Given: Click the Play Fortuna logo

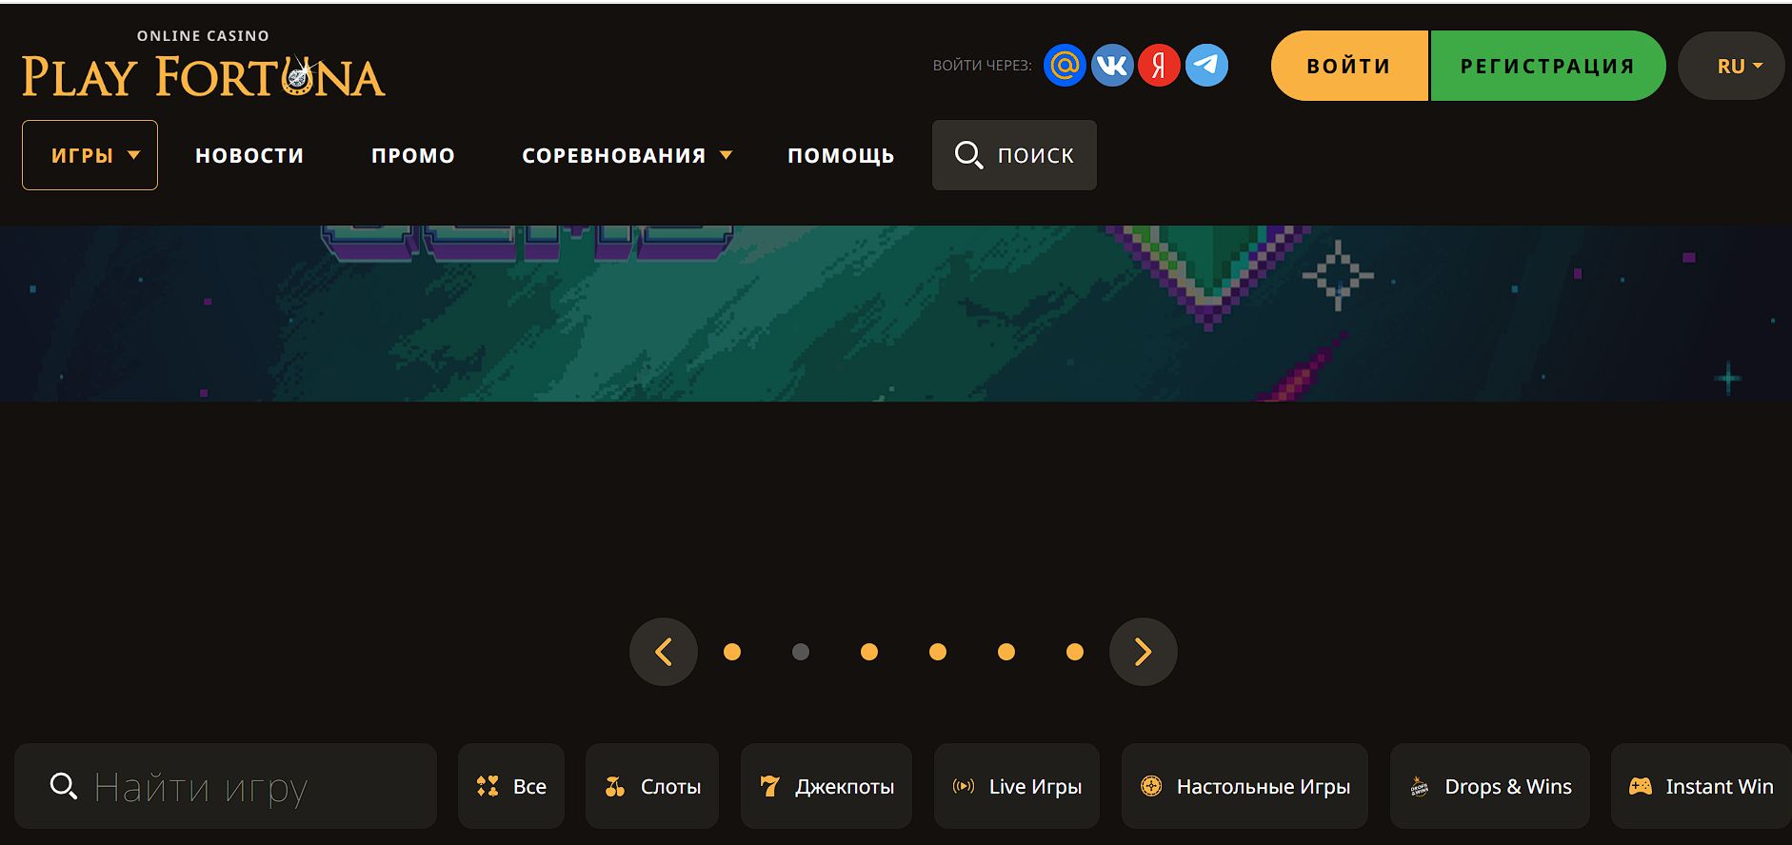Looking at the screenshot, I should pyautogui.click(x=203, y=67).
